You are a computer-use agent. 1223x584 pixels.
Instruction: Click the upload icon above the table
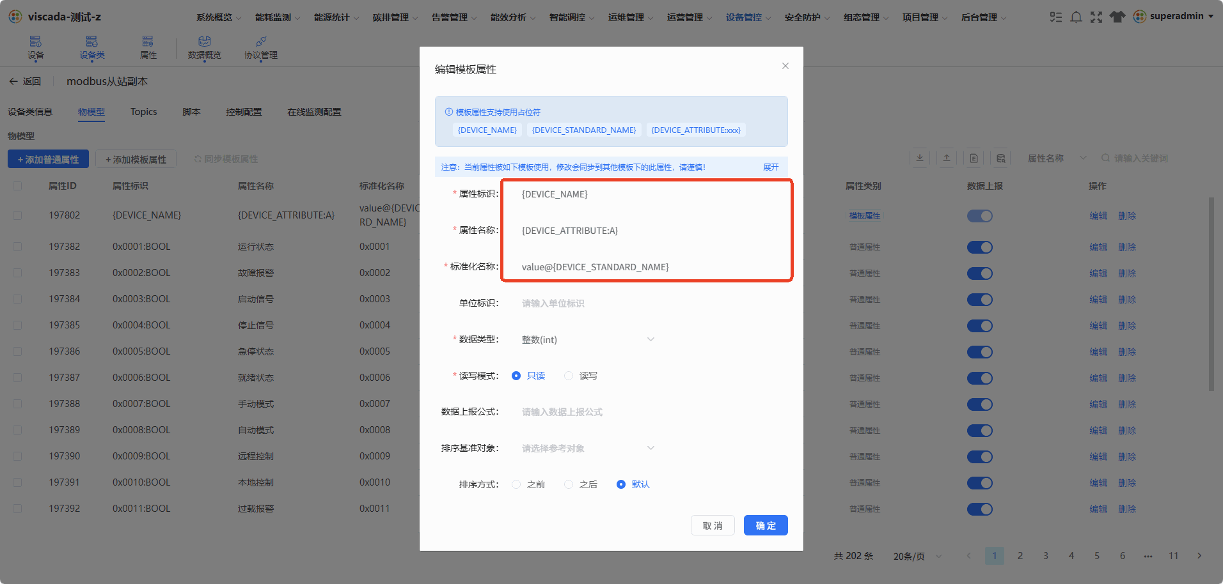coord(947,158)
